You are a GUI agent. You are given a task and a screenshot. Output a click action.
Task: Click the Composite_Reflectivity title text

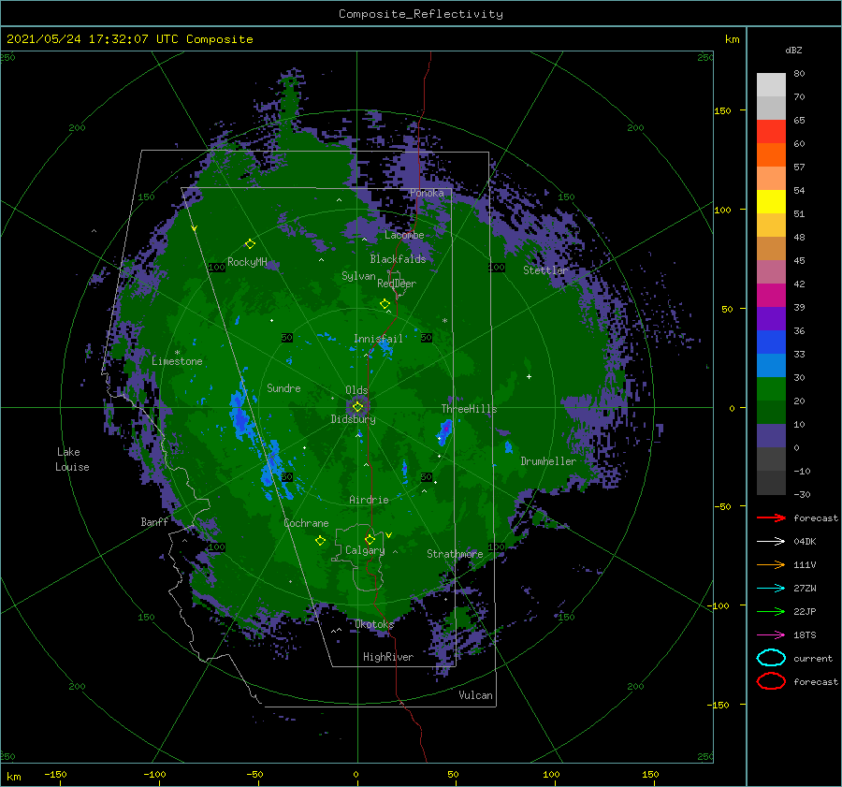pos(420,14)
